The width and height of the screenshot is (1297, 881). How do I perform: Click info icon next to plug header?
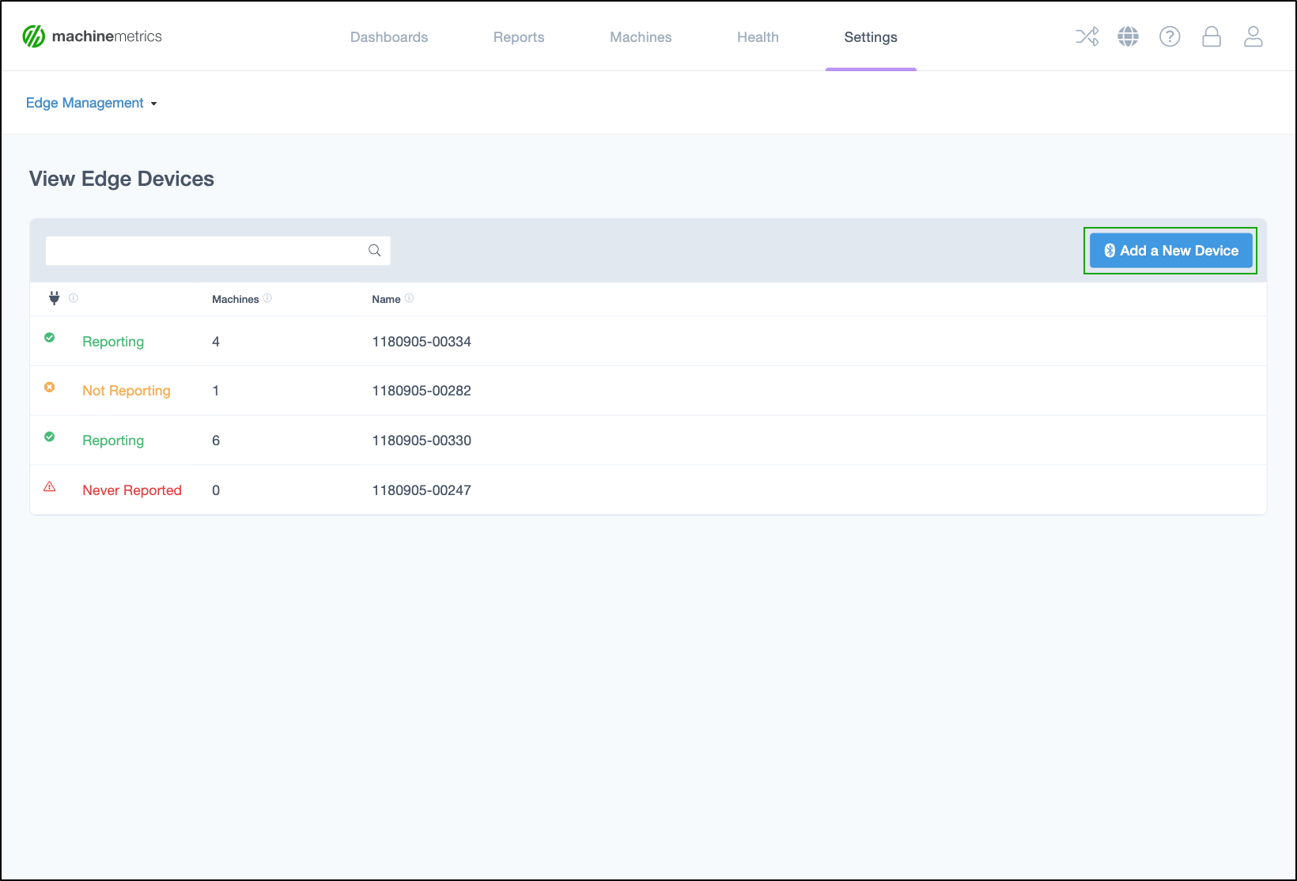point(74,298)
